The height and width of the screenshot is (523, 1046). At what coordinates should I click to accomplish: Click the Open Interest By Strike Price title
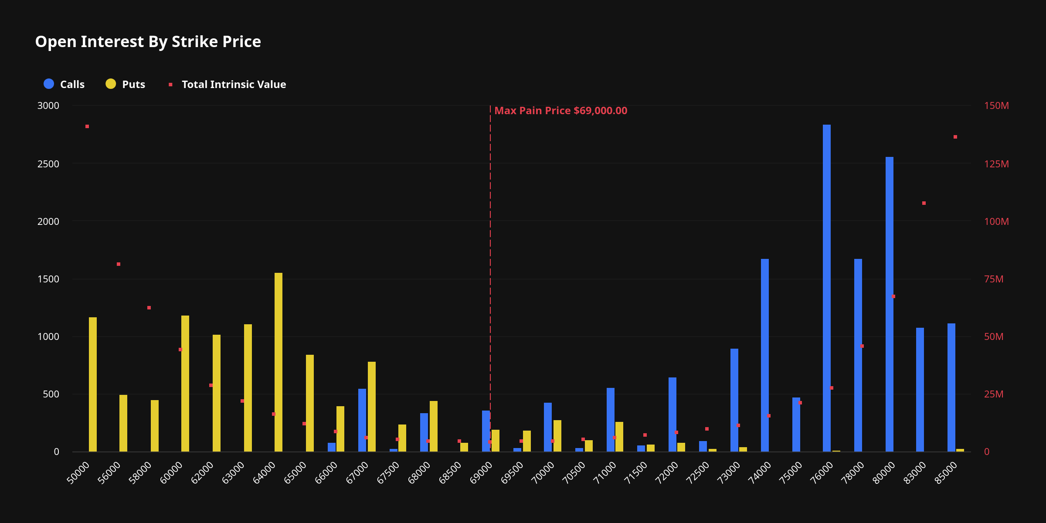pyautogui.click(x=148, y=41)
